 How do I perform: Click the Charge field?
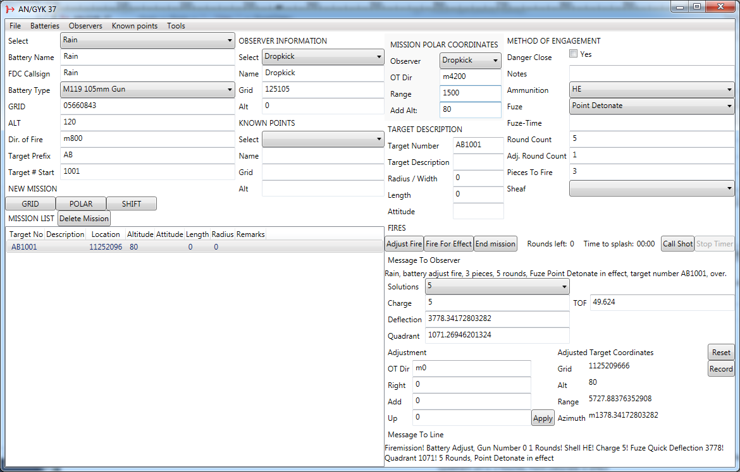point(497,303)
